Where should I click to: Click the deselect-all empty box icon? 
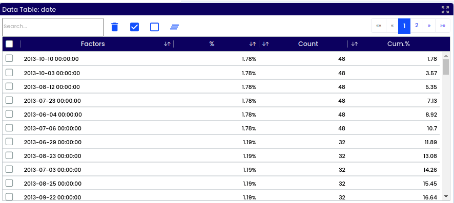tap(155, 27)
